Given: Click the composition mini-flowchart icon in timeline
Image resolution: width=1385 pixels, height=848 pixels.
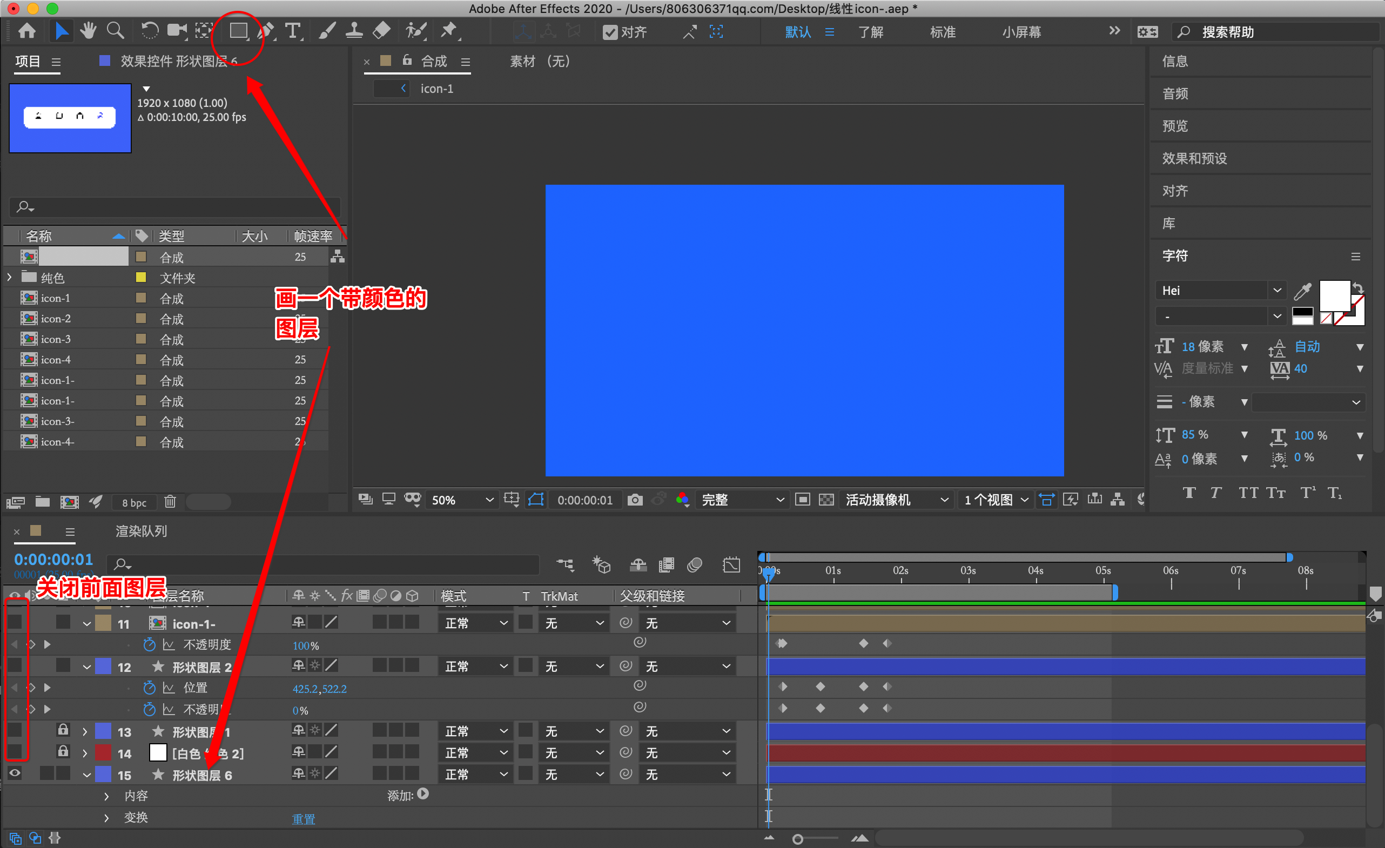Looking at the screenshot, I should tap(565, 565).
